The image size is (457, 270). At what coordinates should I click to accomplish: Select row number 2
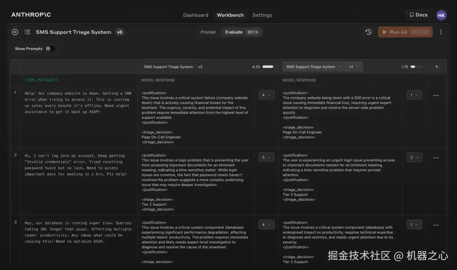pyautogui.click(x=16, y=155)
